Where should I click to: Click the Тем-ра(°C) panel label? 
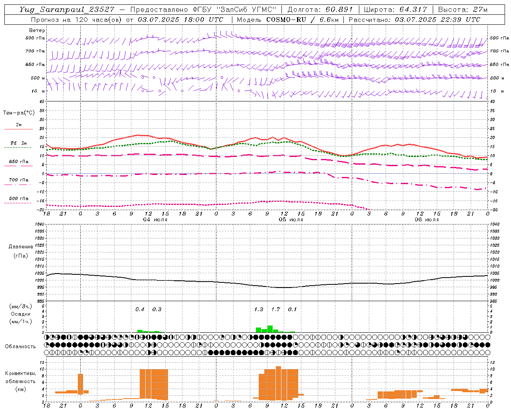tap(19, 113)
